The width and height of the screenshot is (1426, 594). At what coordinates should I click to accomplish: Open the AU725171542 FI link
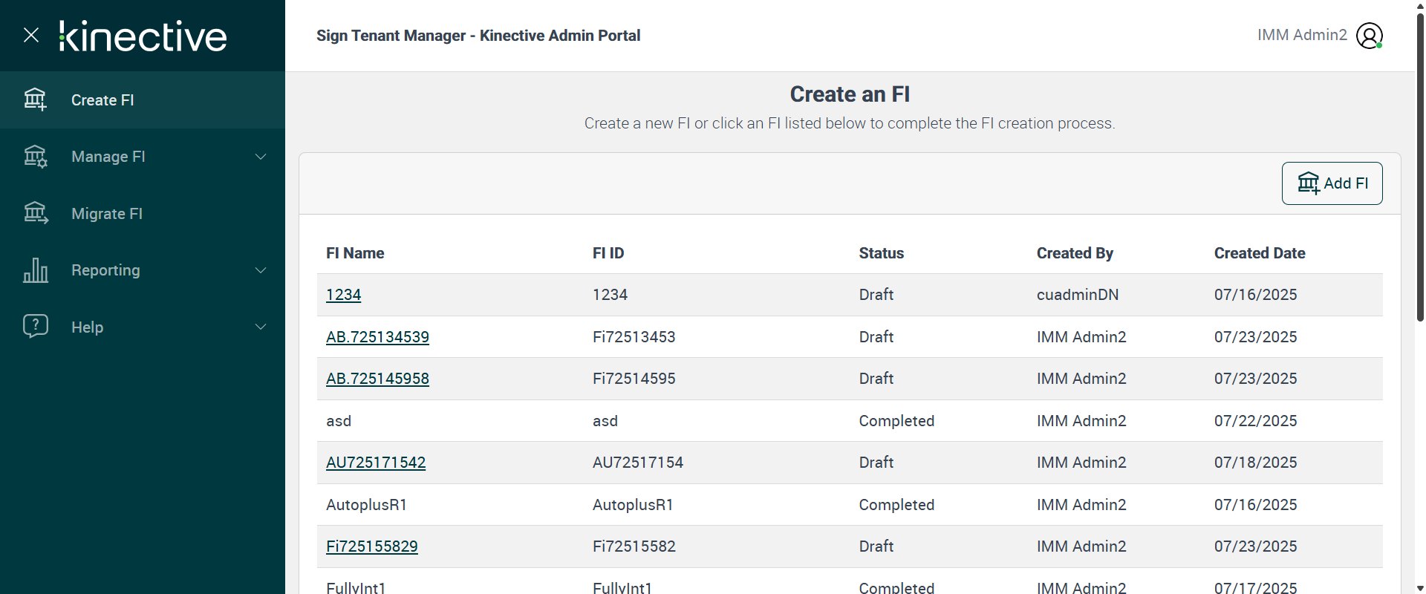coord(376,463)
